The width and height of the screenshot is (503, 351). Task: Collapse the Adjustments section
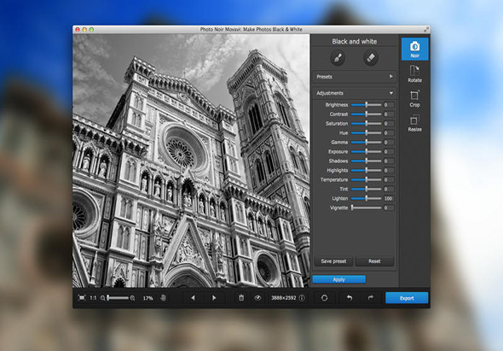[x=355, y=93]
